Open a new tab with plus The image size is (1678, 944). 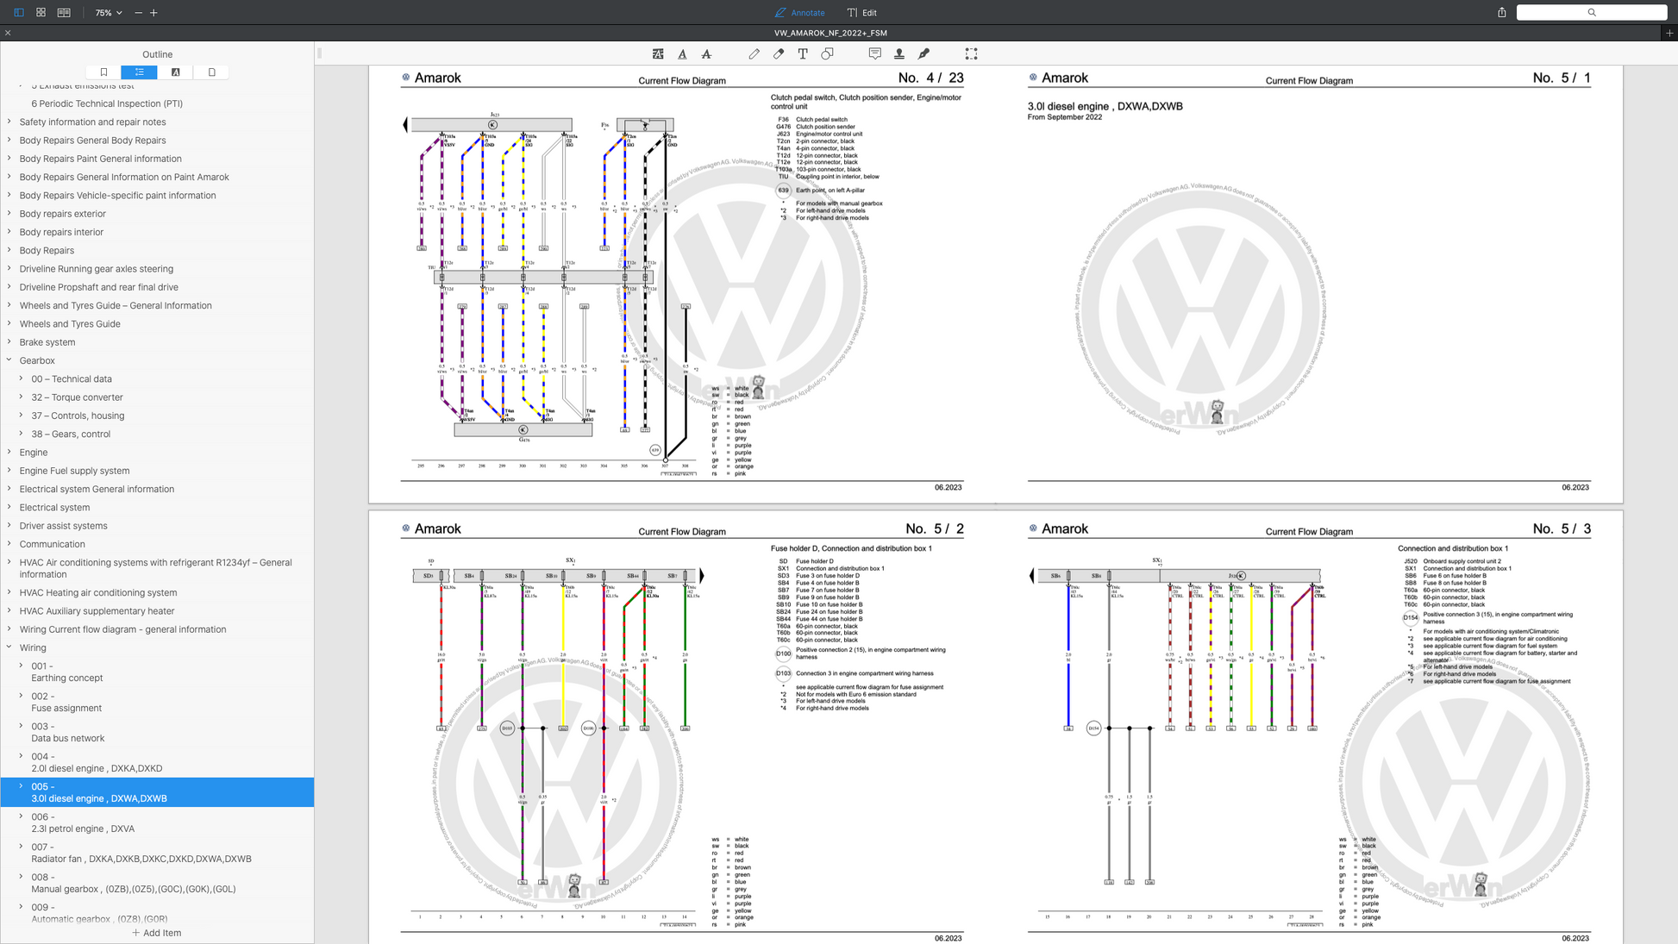1669,33
